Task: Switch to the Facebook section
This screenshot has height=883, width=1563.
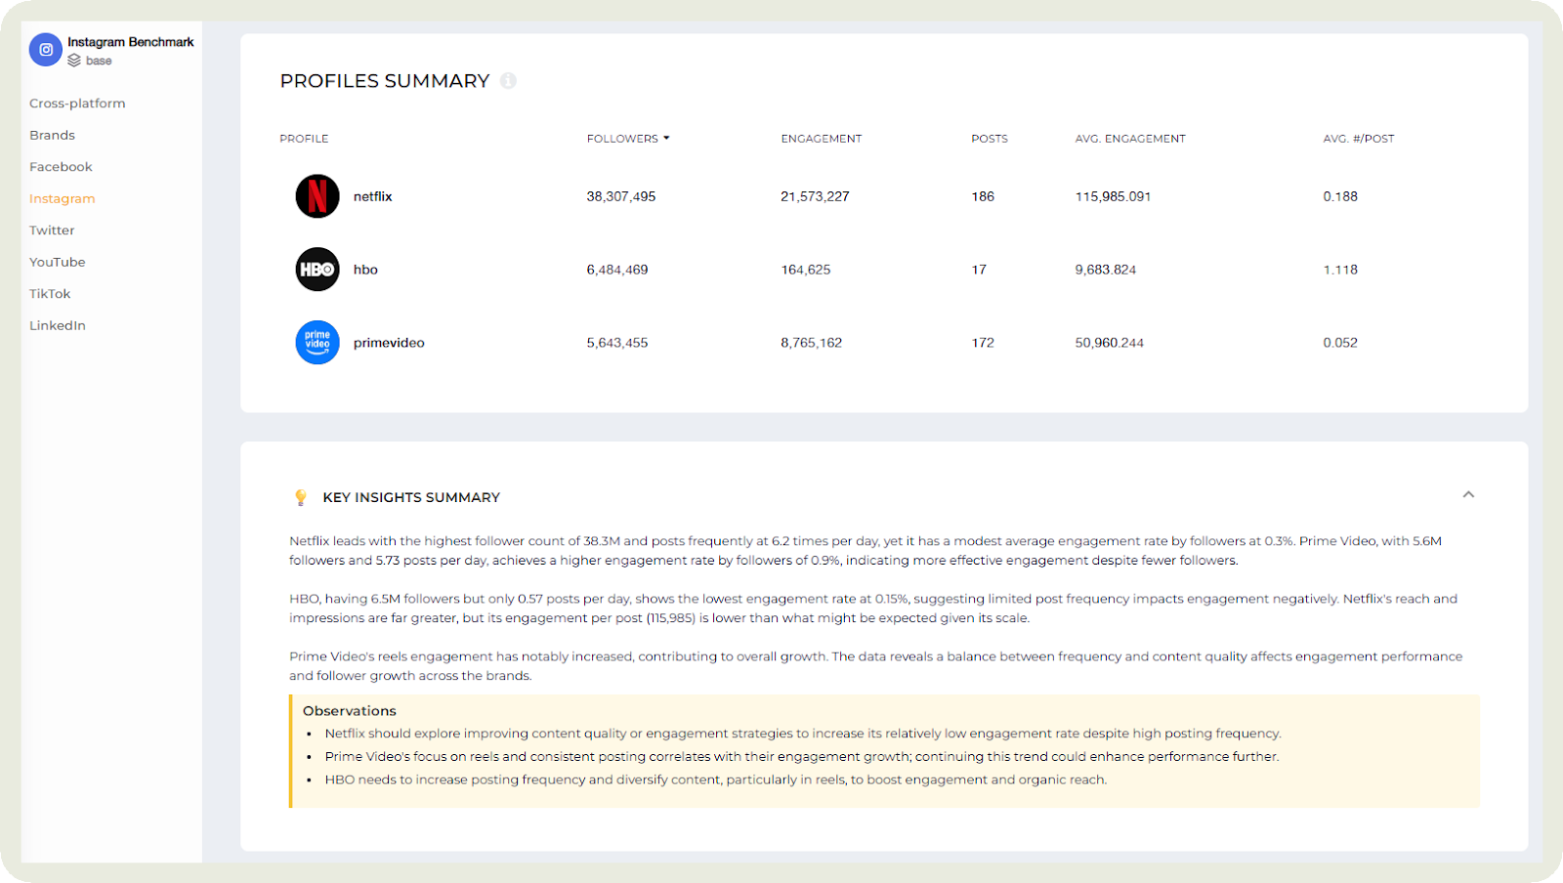Action: [x=61, y=166]
